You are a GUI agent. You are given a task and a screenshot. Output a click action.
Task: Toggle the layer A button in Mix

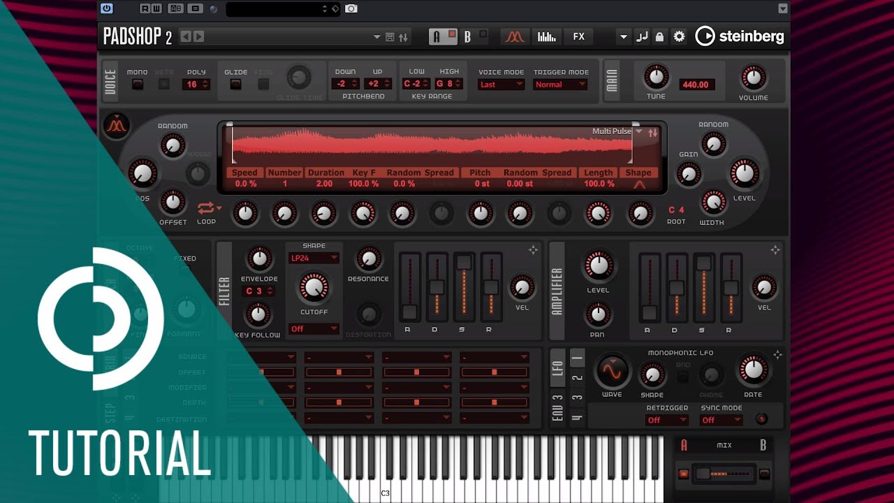click(683, 474)
